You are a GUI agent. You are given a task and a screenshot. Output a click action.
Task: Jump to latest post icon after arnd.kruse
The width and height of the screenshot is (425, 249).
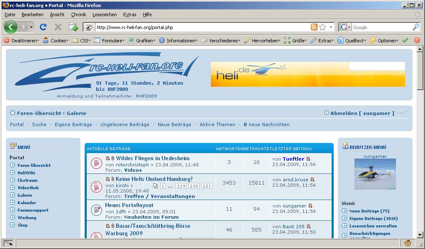click(x=313, y=180)
